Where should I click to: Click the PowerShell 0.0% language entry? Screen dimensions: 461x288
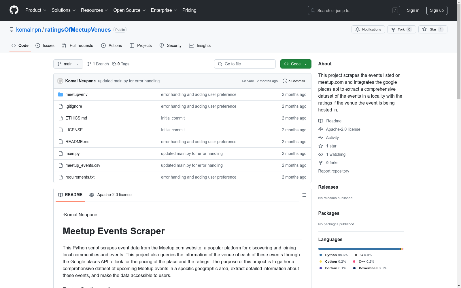coord(370,268)
